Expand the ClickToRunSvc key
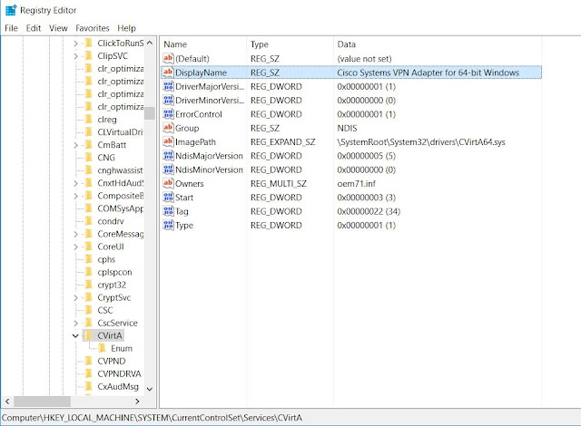The image size is (581, 426). [75, 44]
